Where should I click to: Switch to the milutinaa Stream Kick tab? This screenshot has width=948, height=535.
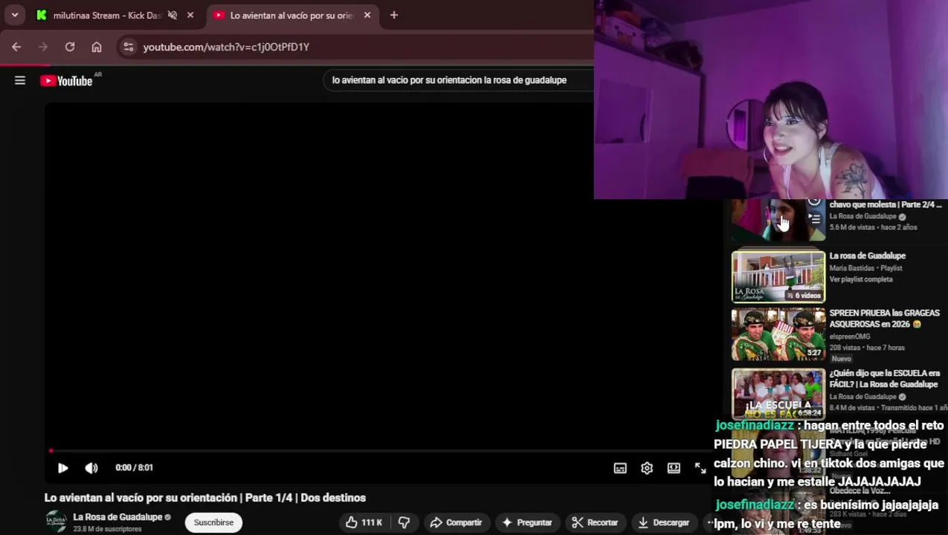[108, 15]
